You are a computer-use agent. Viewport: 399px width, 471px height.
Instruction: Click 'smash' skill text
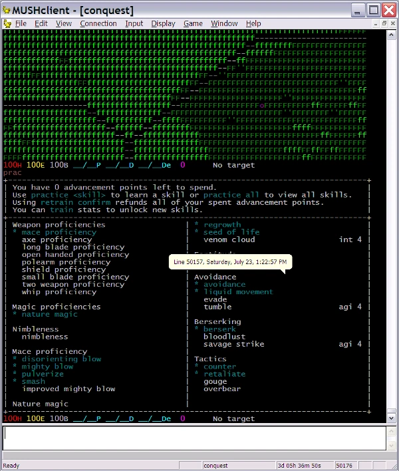pyautogui.click(x=33, y=381)
